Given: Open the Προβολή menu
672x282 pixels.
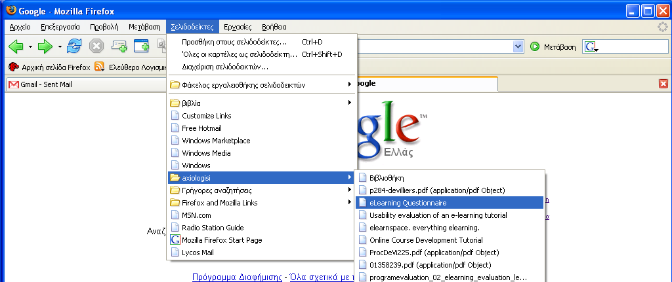Looking at the screenshot, I should click(x=104, y=27).
